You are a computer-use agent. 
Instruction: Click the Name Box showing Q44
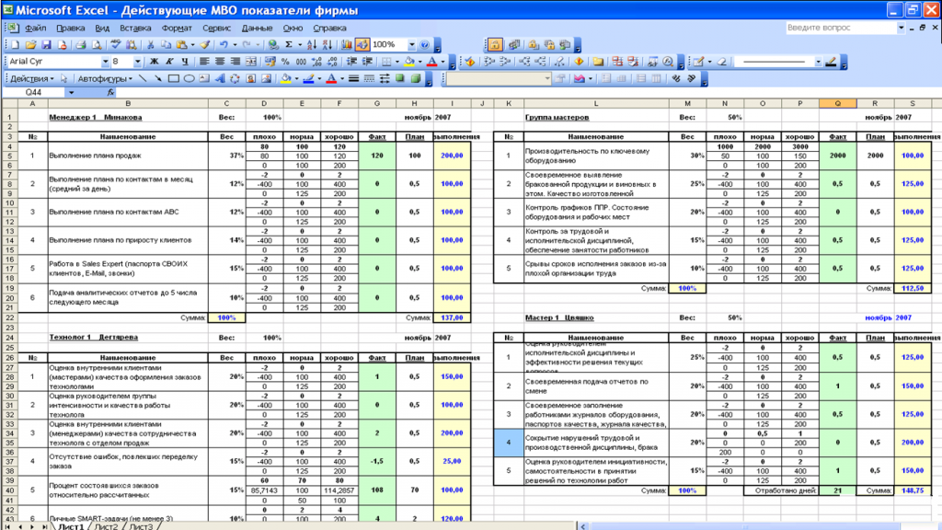(x=34, y=93)
